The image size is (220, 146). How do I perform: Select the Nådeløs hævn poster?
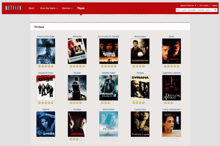tap(109, 88)
